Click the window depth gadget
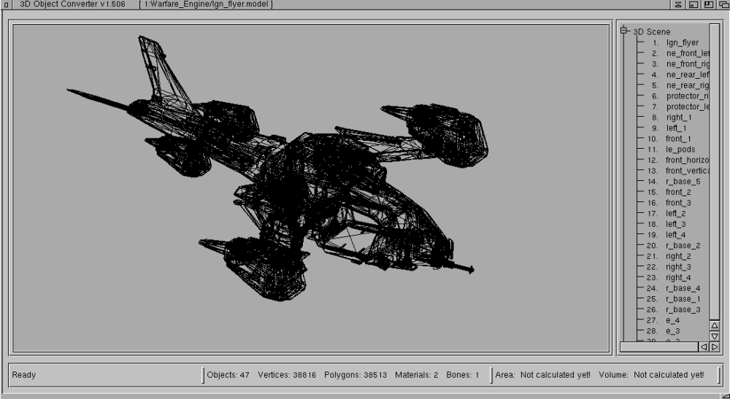 coord(723,4)
